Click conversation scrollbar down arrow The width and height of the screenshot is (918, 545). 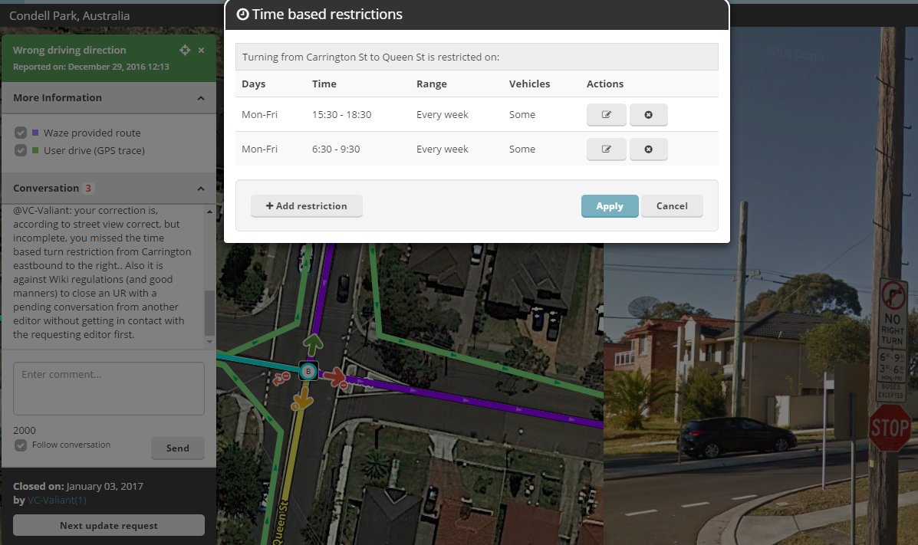point(209,342)
